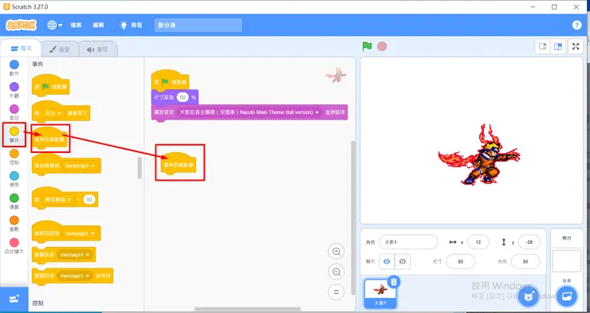Open the sound name dropdown in script
This screenshot has height=313, width=590.
click(249, 112)
